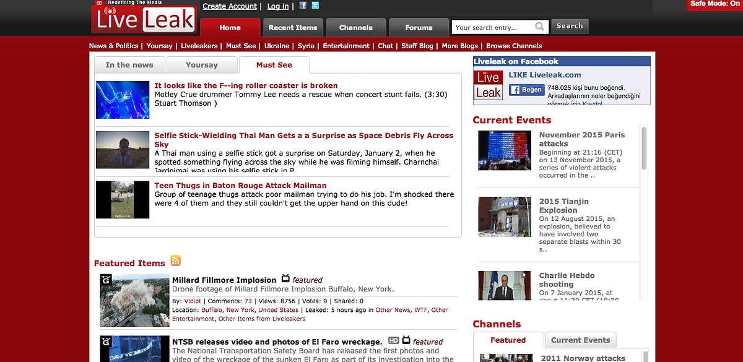Click the Buffalo location link
This screenshot has width=743, height=362.
point(212,310)
